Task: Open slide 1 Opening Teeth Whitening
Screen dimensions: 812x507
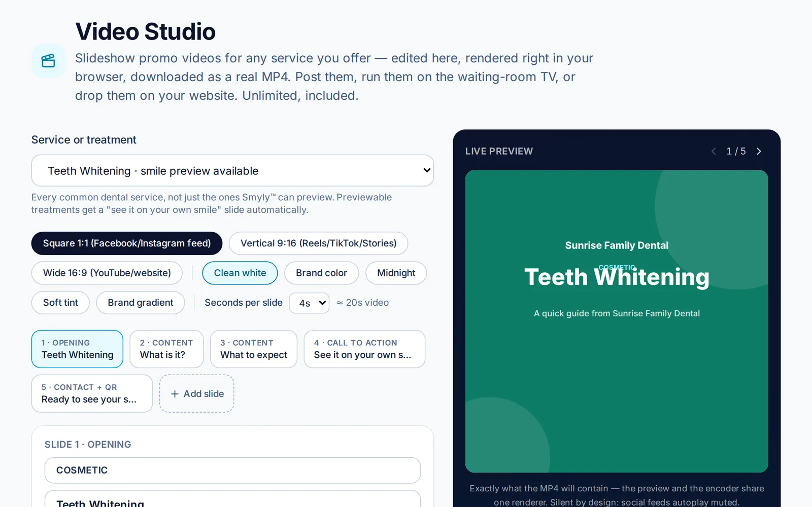Action: 77,349
